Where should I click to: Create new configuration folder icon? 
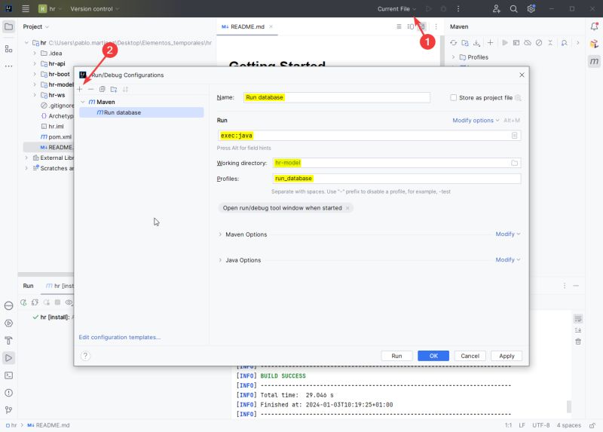[x=114, y=89]
